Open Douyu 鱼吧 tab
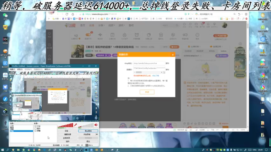The image size is (271, 152). (131, 25)
